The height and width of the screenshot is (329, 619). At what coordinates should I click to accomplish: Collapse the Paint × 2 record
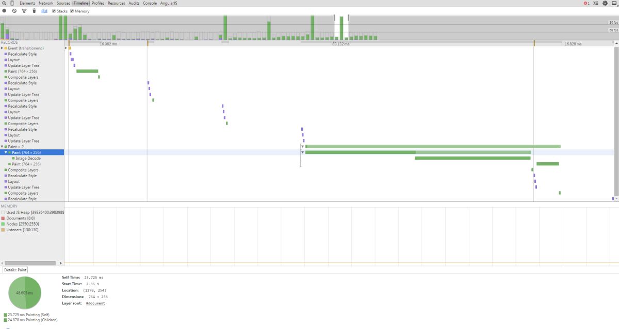[2, 147]
